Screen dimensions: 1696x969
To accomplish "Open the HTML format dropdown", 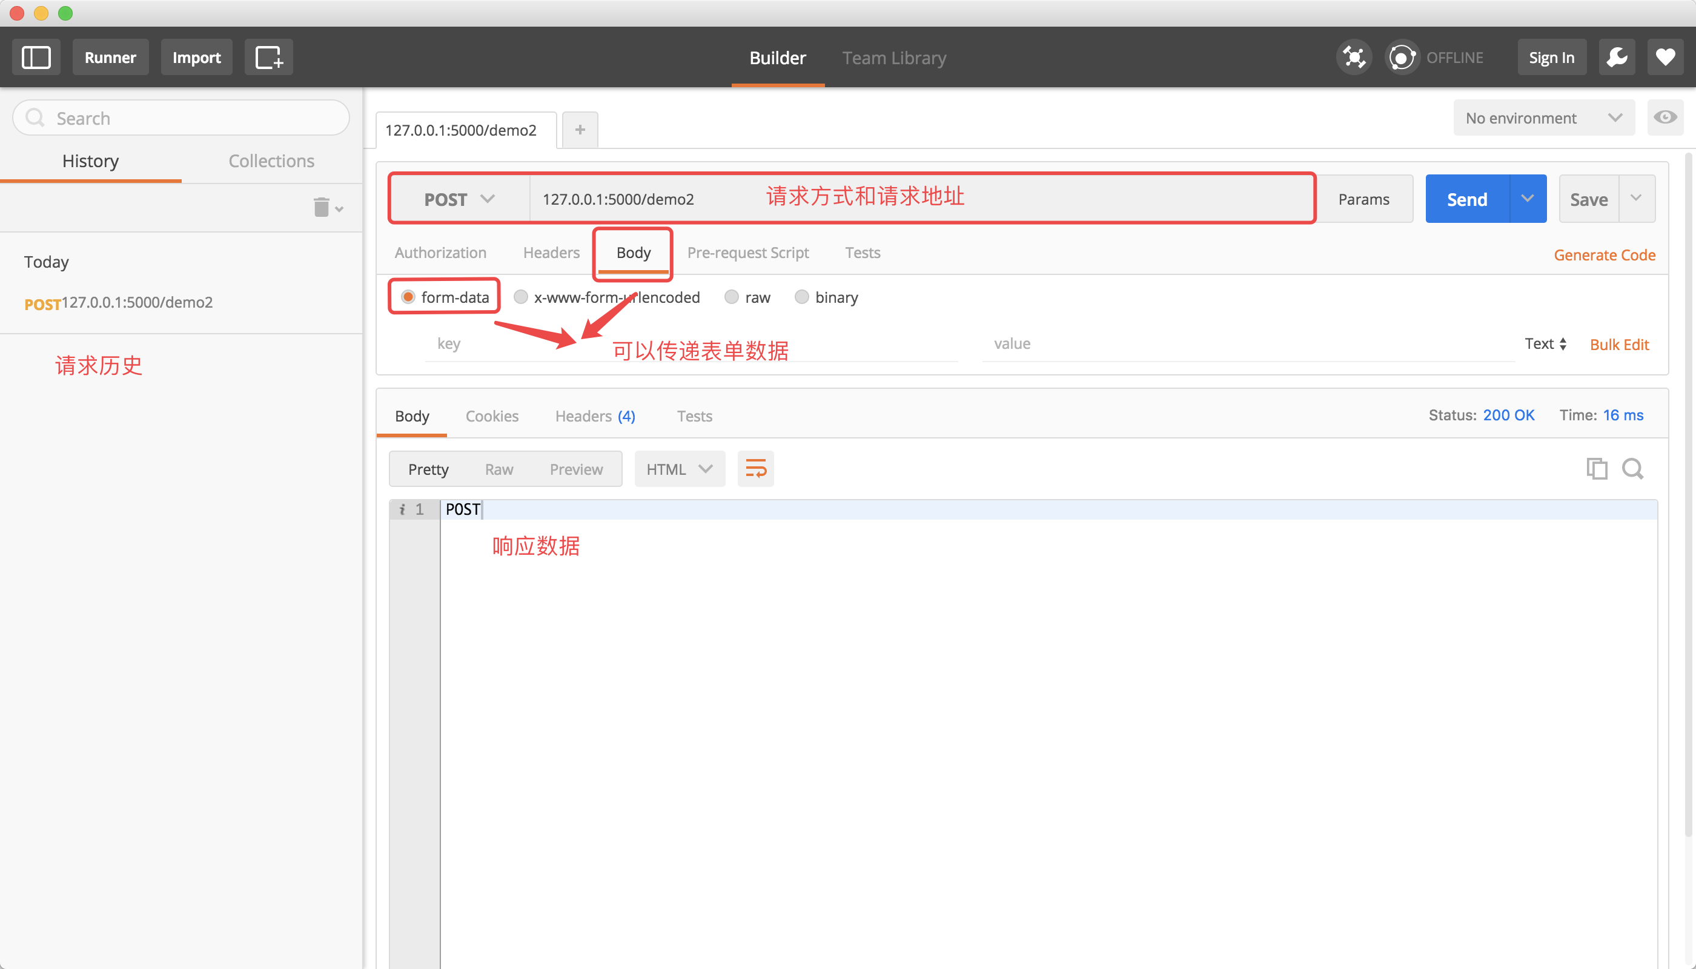I will click(679, 469).
